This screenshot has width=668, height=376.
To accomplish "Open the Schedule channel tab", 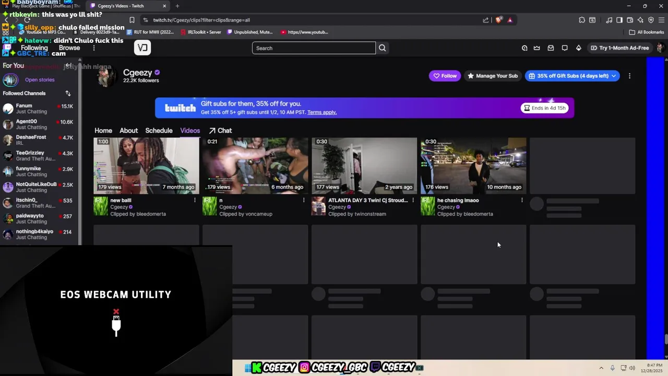I will point(159,131).
